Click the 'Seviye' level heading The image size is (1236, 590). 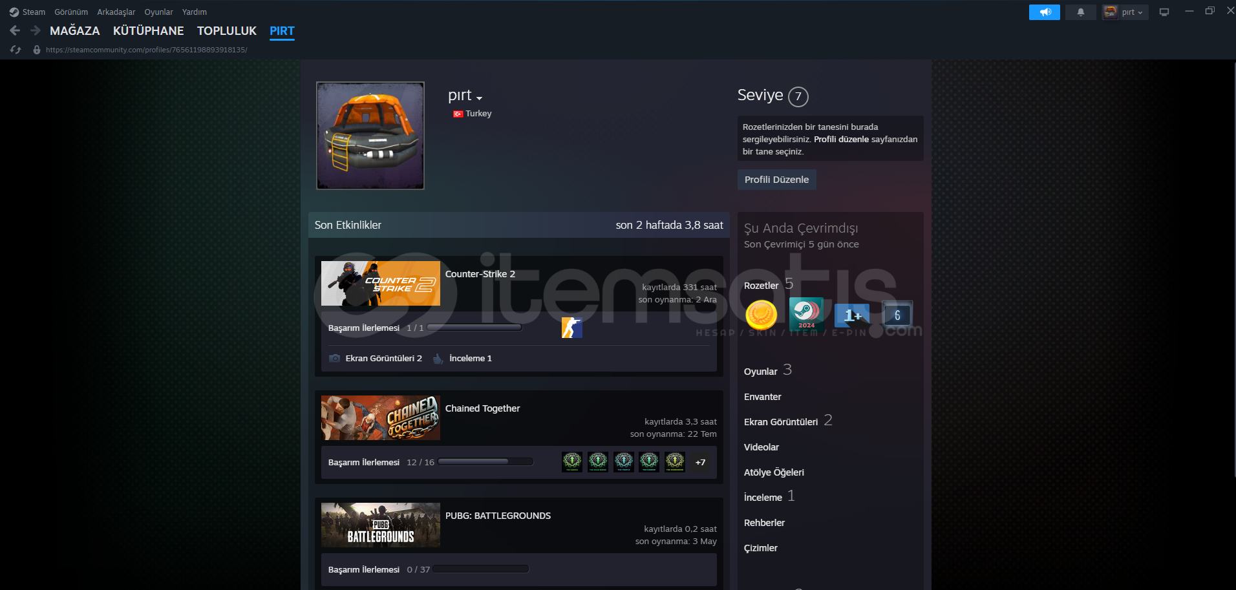coord(760,96)
